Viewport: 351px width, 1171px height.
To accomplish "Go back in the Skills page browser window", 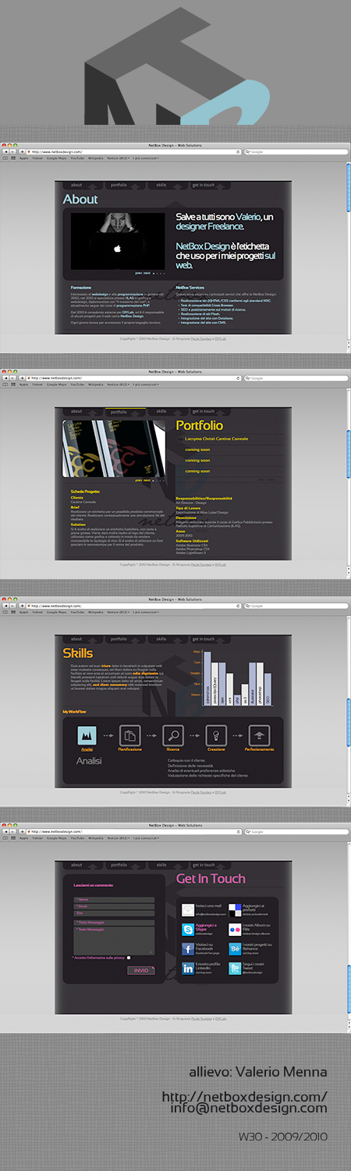I will tap(5, 606).
